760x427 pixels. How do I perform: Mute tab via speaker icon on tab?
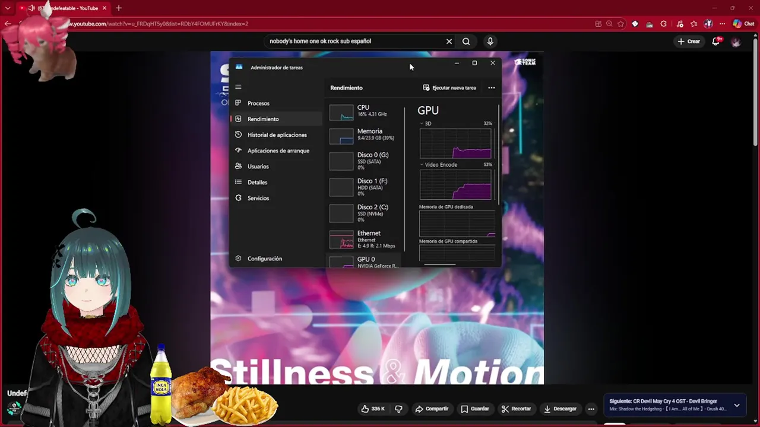coord(31,8)
